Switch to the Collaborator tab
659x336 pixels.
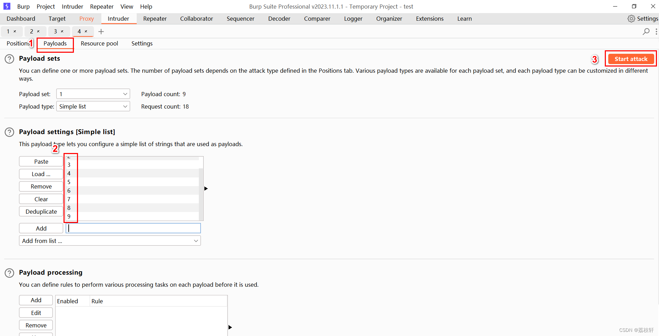tap(196, 19)
